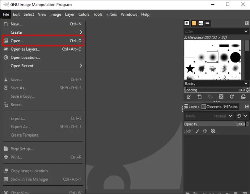Open the layer Mode Normal dropdown
The width and height of the screenshot is (250, 194).
209,116
